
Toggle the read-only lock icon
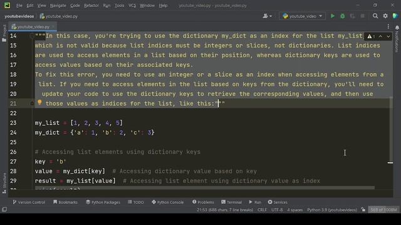(x=363, y=210)
